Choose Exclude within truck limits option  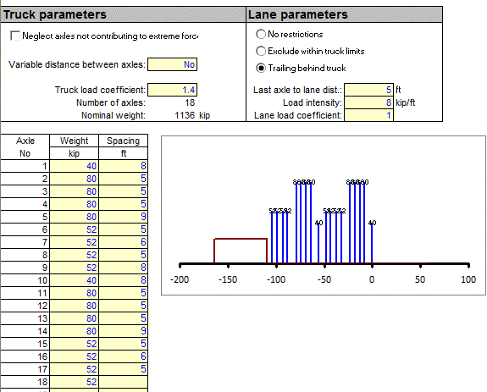pos(261,51)
